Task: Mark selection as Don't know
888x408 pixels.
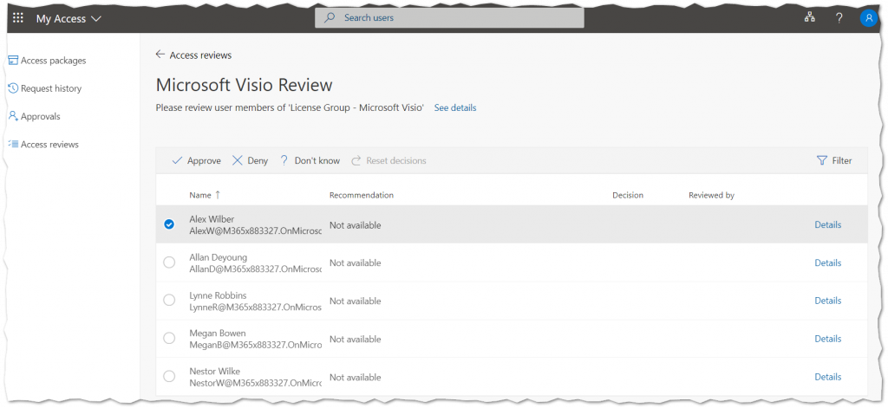Action: click(x=310, y=161)
